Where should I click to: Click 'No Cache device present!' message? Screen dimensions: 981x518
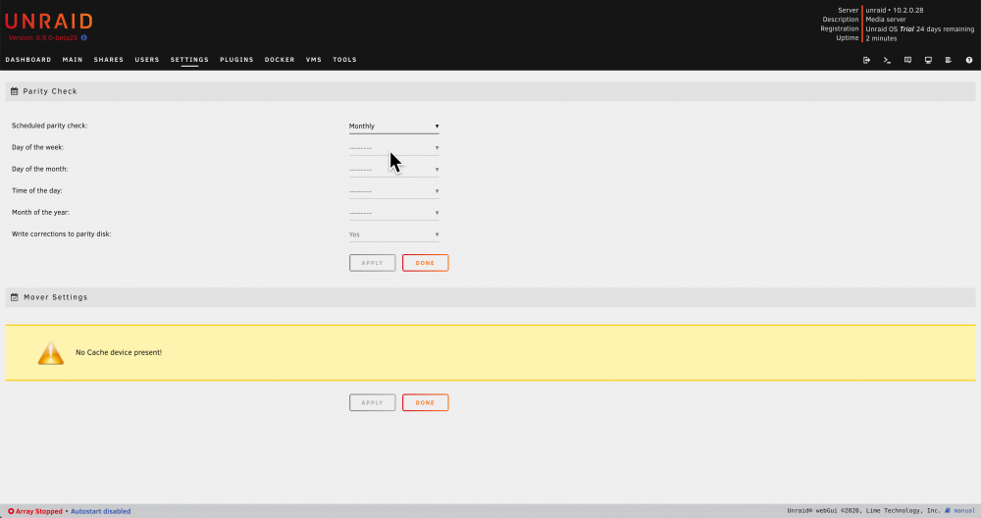(119, 353)
